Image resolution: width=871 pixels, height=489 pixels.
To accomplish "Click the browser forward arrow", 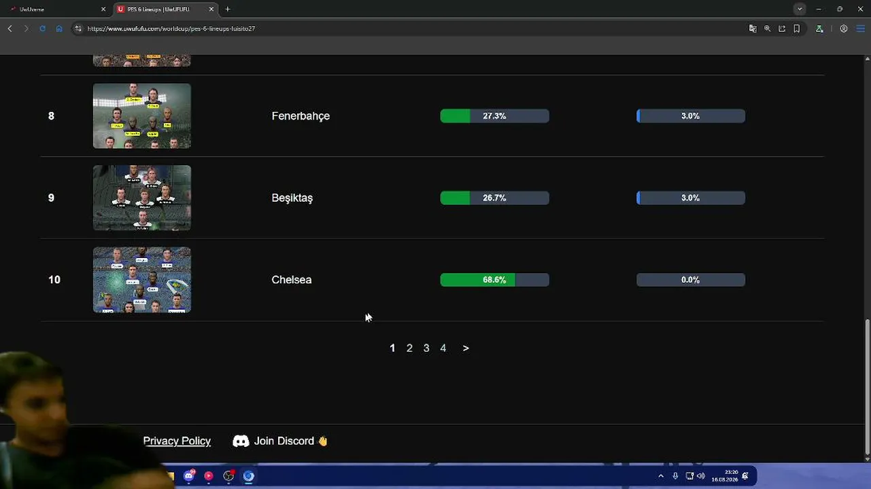I will click(26, 29).
